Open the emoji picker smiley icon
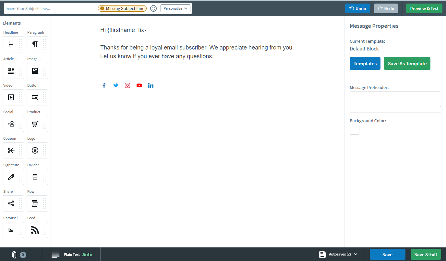The image size is (446, 261). [153, 8]
